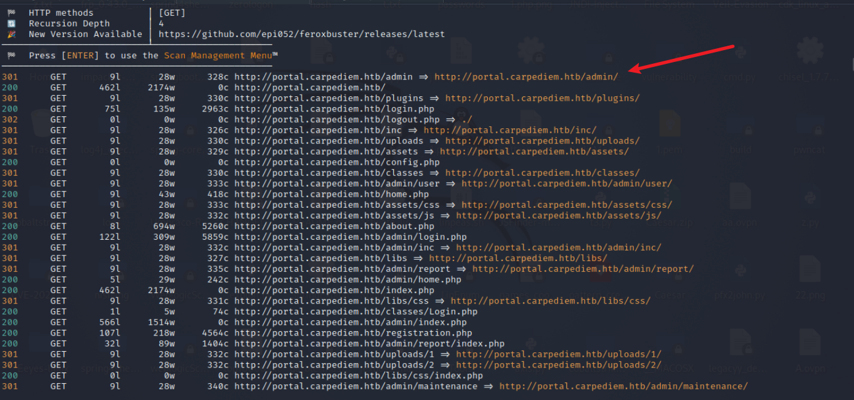Image resolution: width=854 pixels, height=400 pixels.
Task: Open the orange redirect URL ending /uploads/1/
Action: click(559, 353)
